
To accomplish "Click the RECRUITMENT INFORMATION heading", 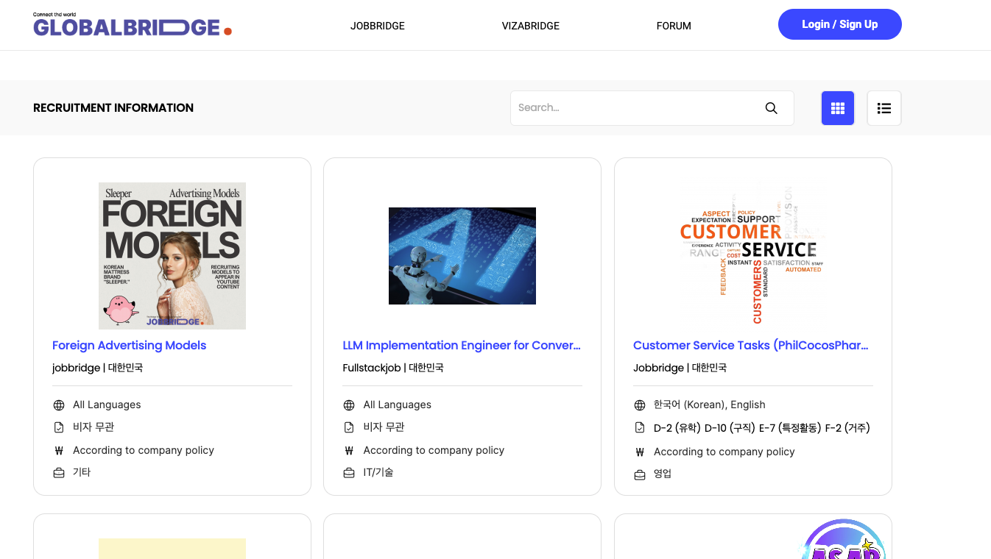I will click(113, 108).
